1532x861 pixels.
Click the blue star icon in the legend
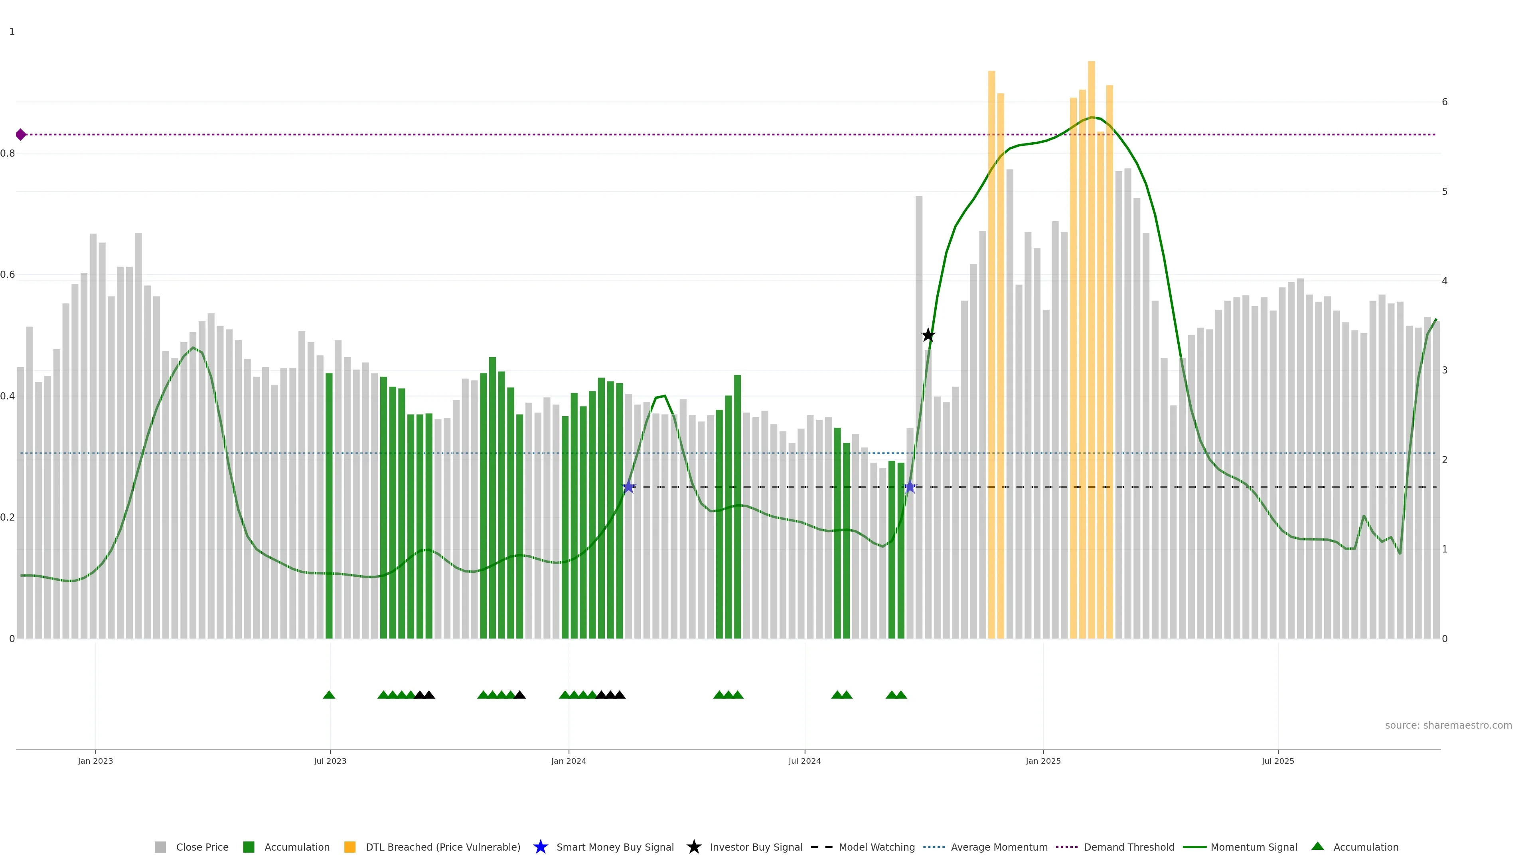(x=540, y=847)
